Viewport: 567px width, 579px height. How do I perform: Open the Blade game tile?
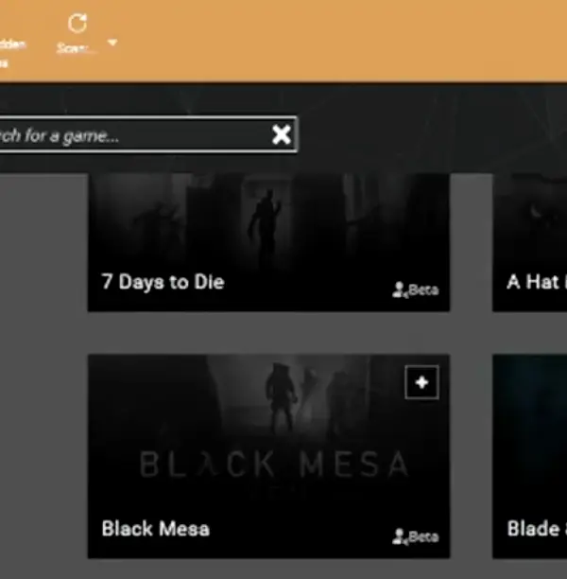[530, 456]
